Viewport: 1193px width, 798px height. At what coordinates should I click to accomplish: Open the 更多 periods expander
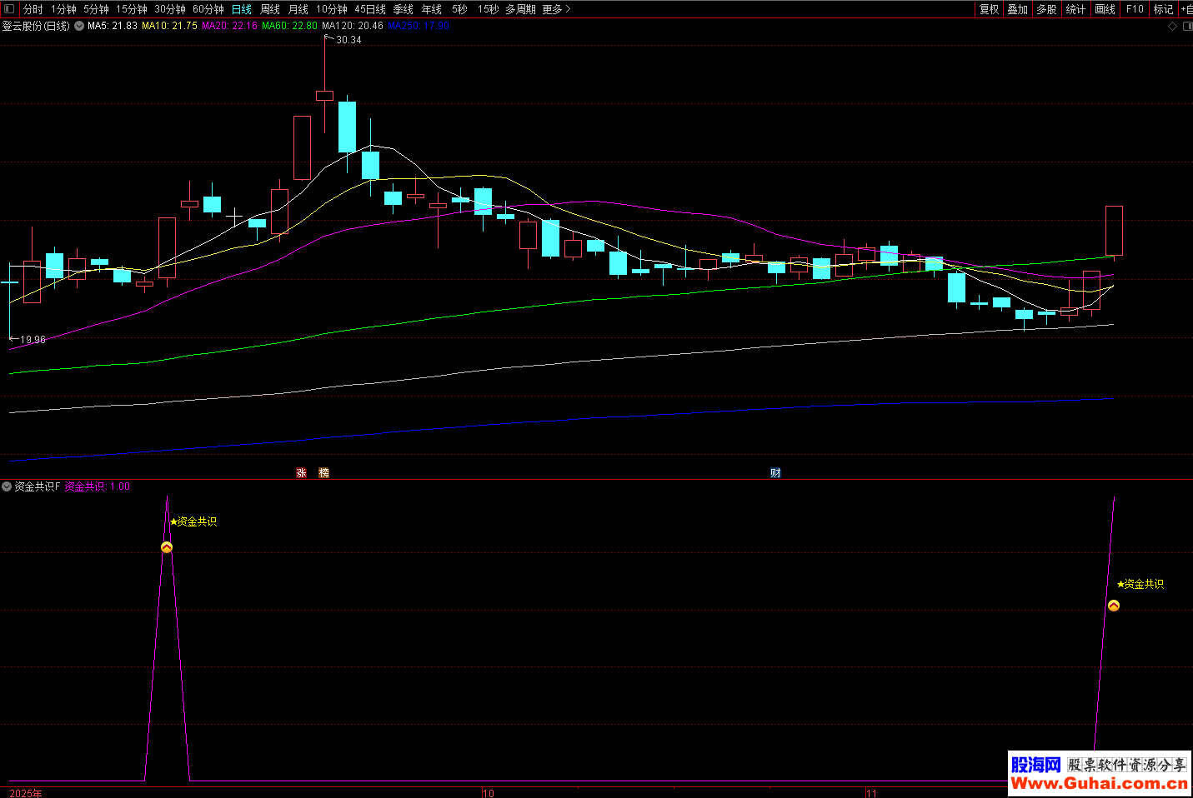[556, 9]
